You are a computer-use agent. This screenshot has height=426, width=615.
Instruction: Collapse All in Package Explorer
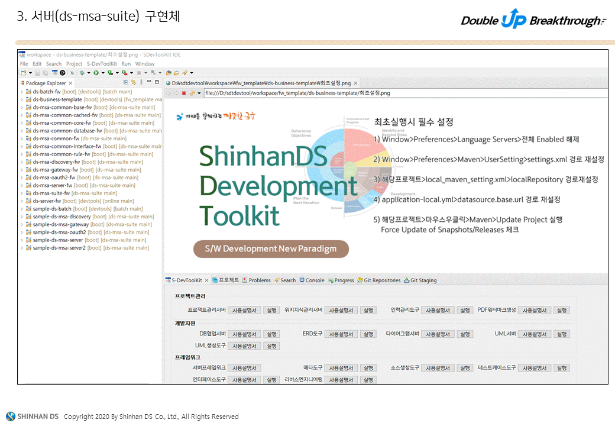coord(126,82)
